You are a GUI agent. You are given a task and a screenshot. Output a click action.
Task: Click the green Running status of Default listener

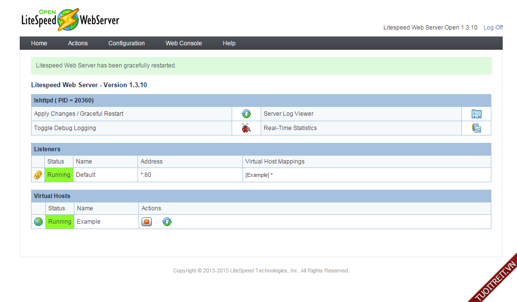59,175
